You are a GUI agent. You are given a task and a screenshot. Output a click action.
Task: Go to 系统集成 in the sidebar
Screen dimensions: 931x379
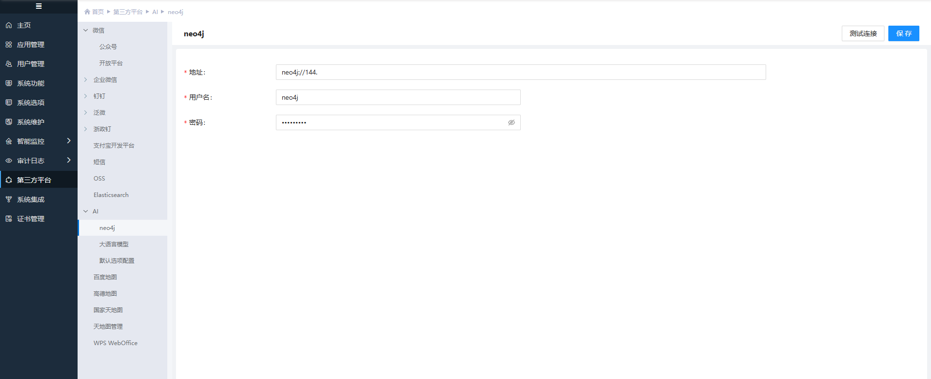[31, 199]
